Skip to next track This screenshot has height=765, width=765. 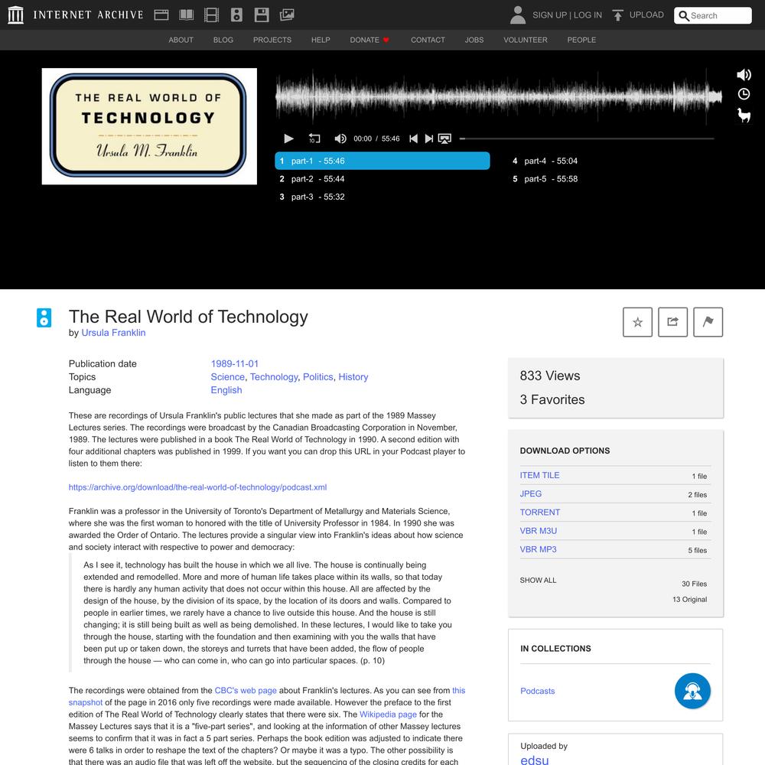pyautogui.click(x=429, y=138)
